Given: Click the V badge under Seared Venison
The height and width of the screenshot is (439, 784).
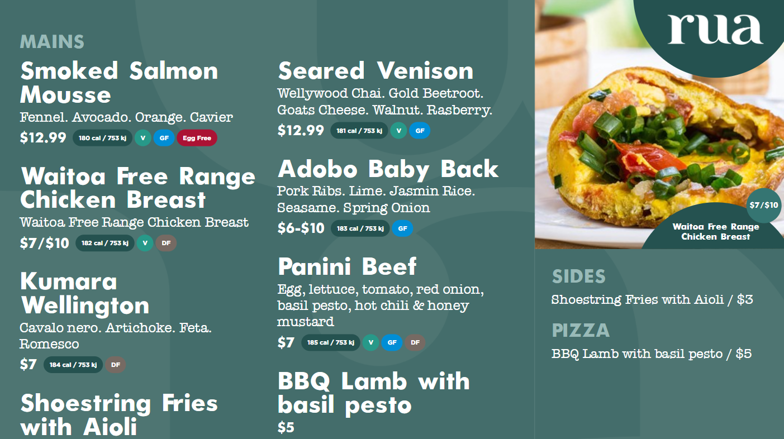Looking at the screenshot, I should coord(398,131).
